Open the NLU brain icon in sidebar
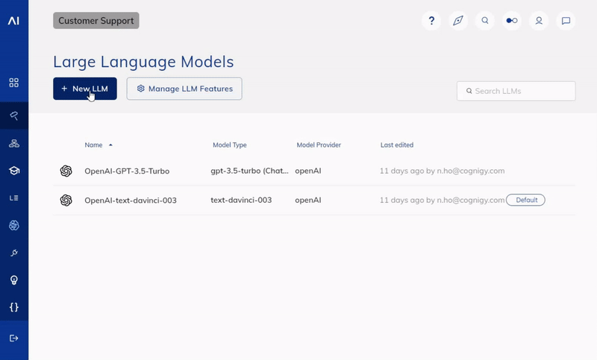Image resolution: width=597 pixels, height=360 pixels. [14, 225]
